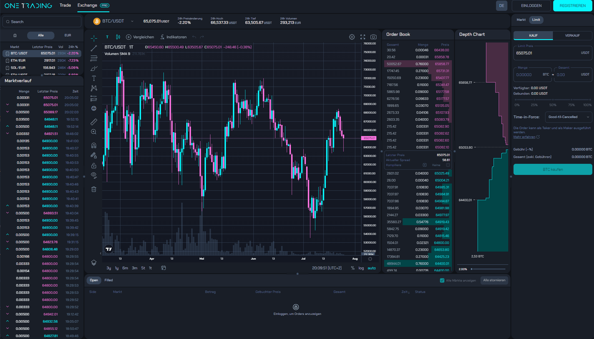The height and width of the screenshot is (339, 594).
Task: Toggle lock all drawing tools
Action: [94, 165]
